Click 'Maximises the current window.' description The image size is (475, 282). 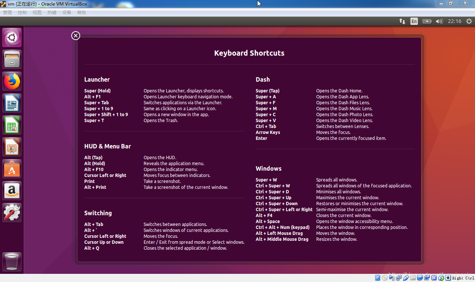[x=348, y=198]
